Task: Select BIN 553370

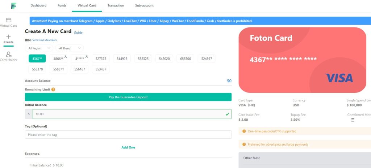Action: click(37, 69)
